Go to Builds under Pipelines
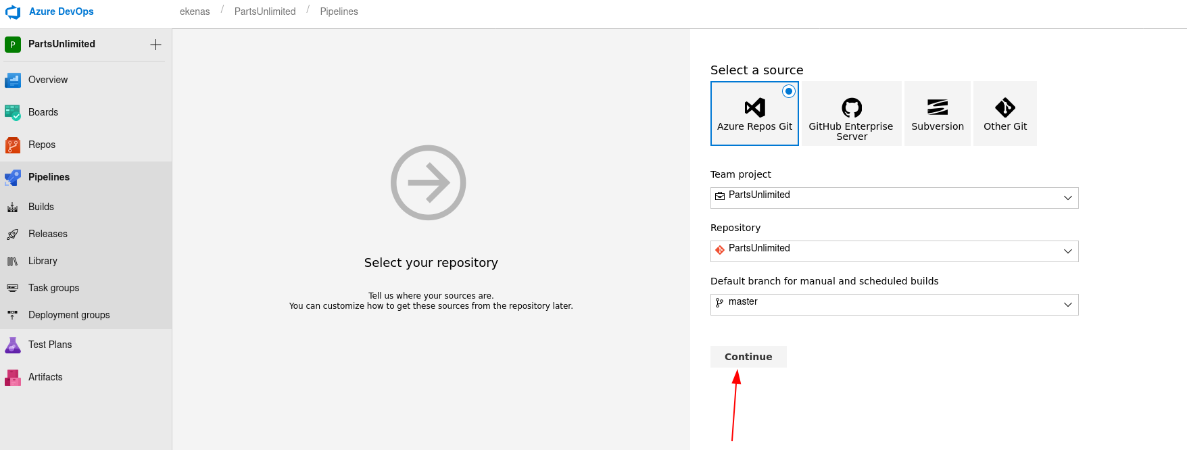The width and height of the screenshot is (1187, 450). tap(41, 207)
